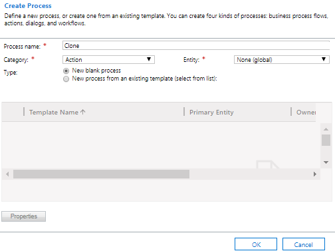The width and height of the screenshot is (335, 251).
Task: Click the vertical scrollbar down arrow
Action: click(x=326, y=162)
